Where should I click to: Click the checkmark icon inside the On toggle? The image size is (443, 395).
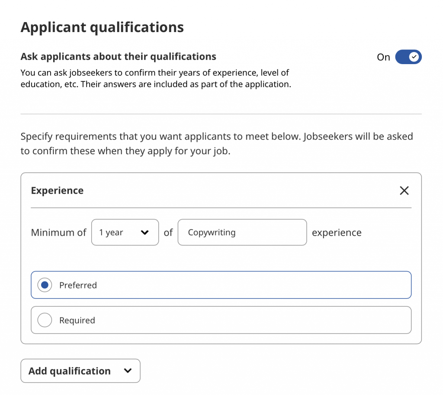coord(414,57)
